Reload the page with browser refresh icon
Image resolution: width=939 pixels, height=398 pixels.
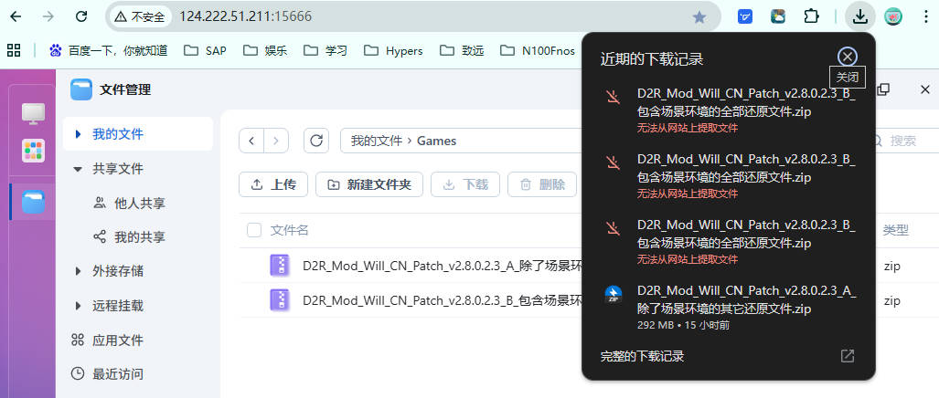tap(81, 16)
